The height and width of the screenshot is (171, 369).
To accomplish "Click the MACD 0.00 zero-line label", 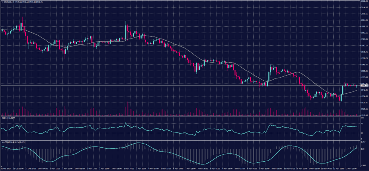I will tap(363, 149).
